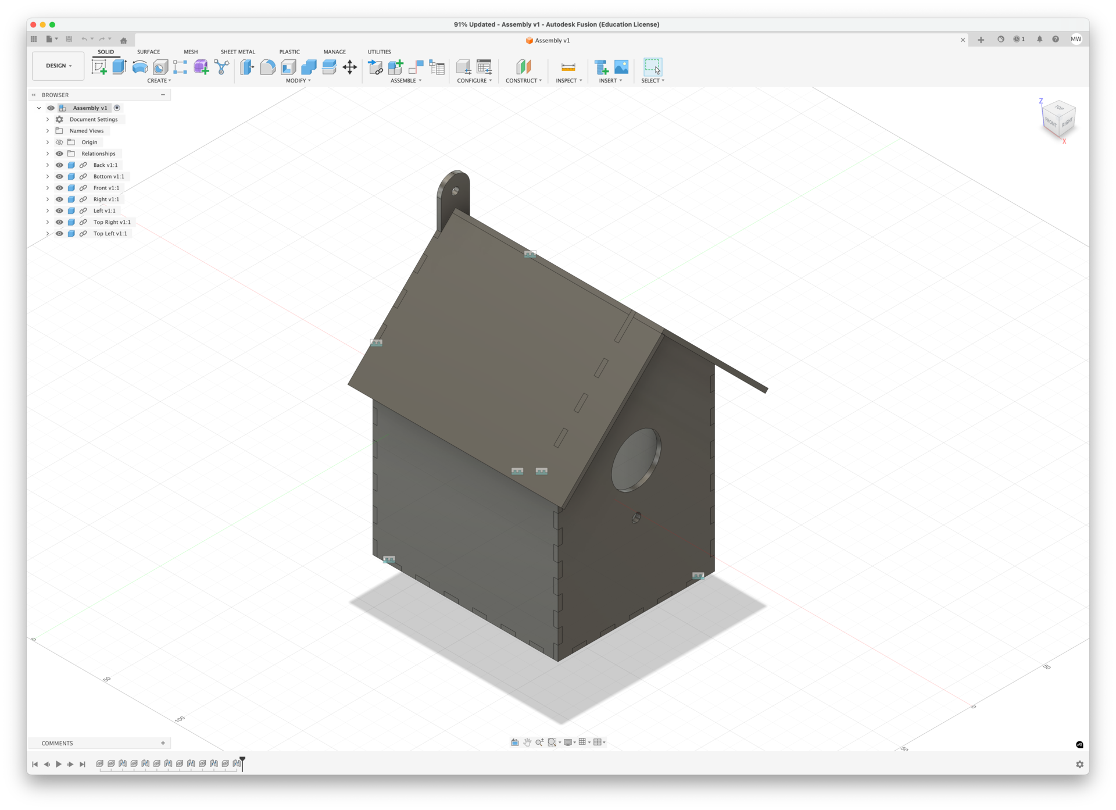The height and width of the screenshot is (810, 1116).
Task: Play the timeline
Action: 59,764
